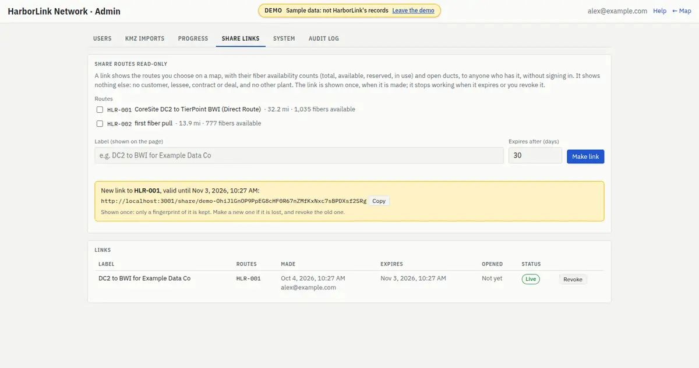Click the ROUTES column header
The width and height of the screenshot is (699, 368).
(x=246, y=264)
